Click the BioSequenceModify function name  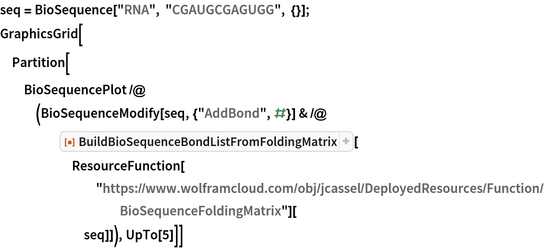(x=100, y=113)
